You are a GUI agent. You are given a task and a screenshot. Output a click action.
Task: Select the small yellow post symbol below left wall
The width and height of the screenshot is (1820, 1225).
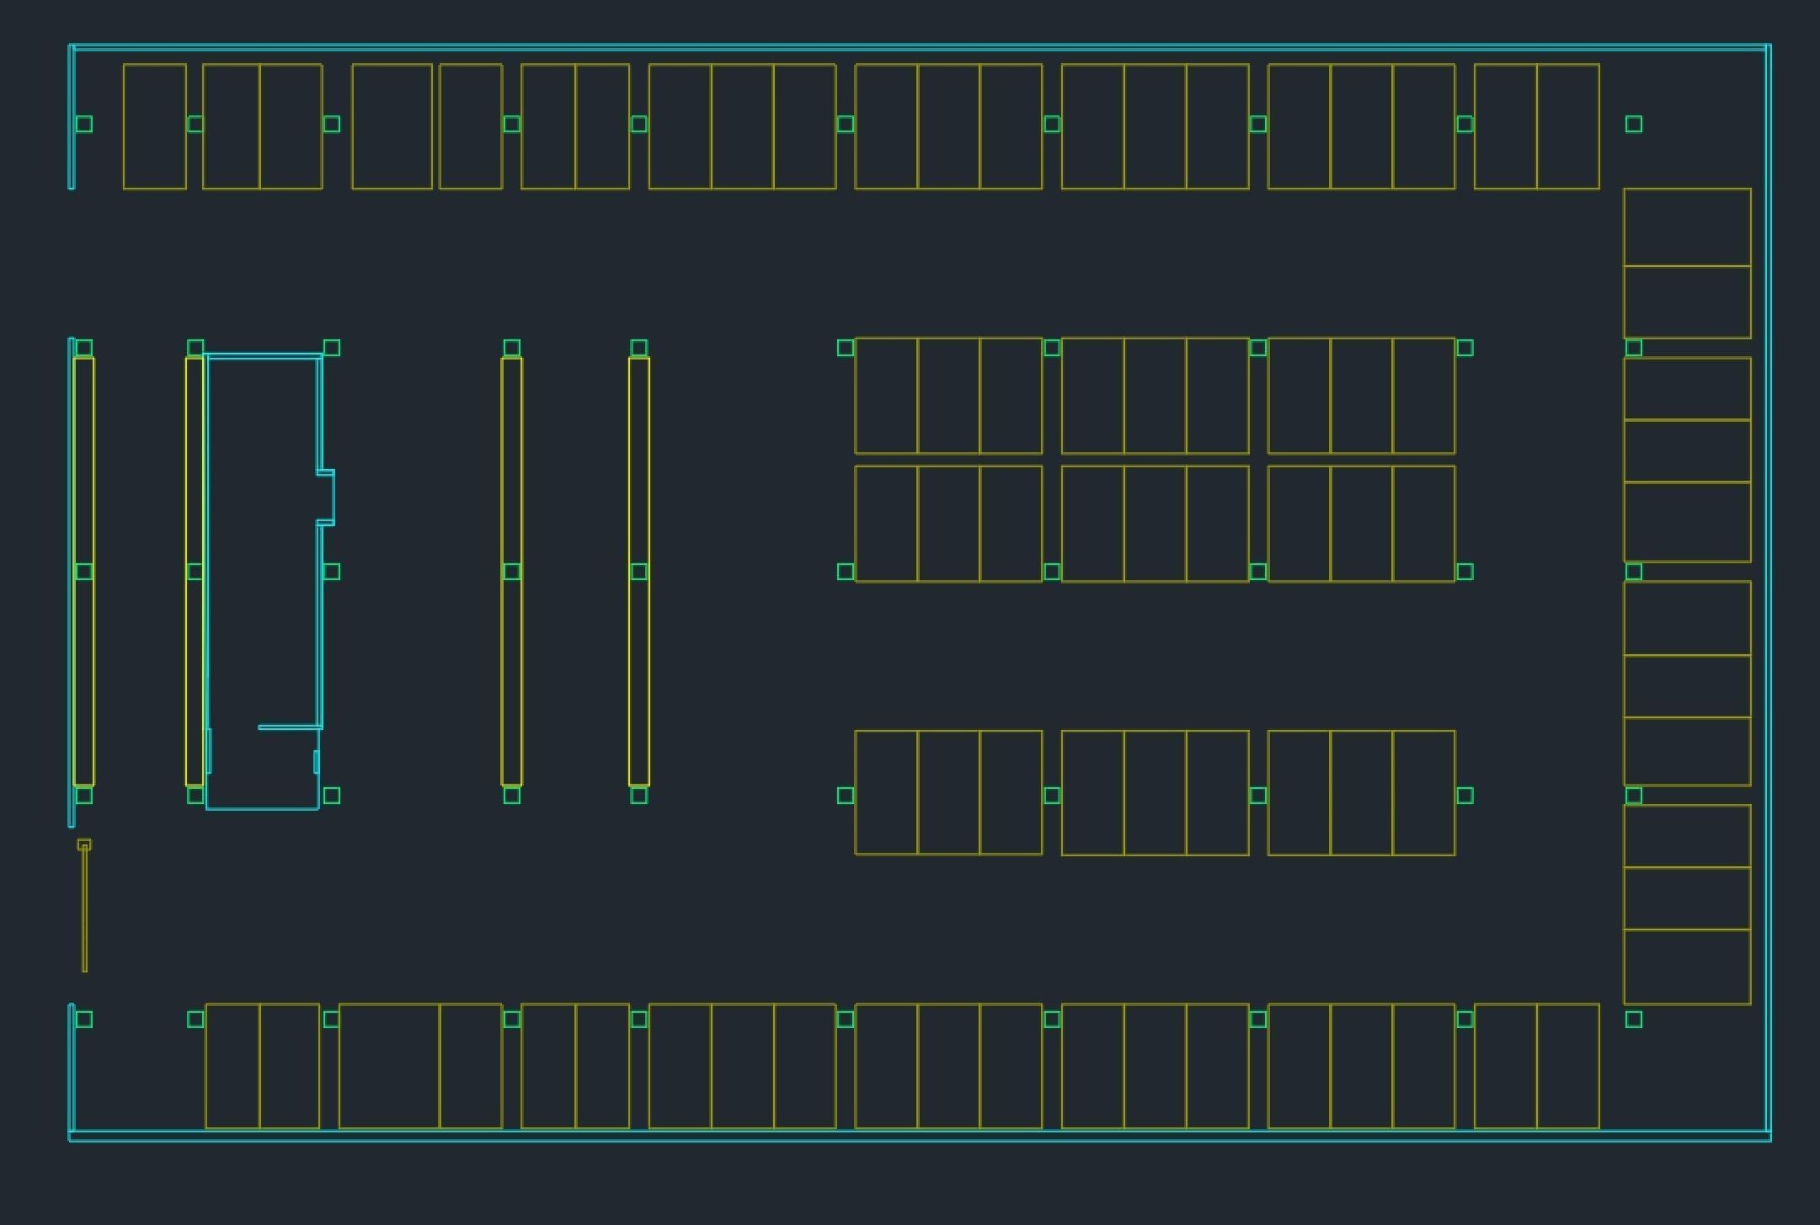(x=84, y=844)
